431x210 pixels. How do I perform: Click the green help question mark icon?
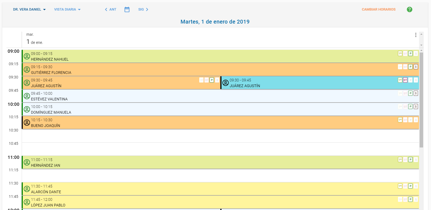[409, 9]
